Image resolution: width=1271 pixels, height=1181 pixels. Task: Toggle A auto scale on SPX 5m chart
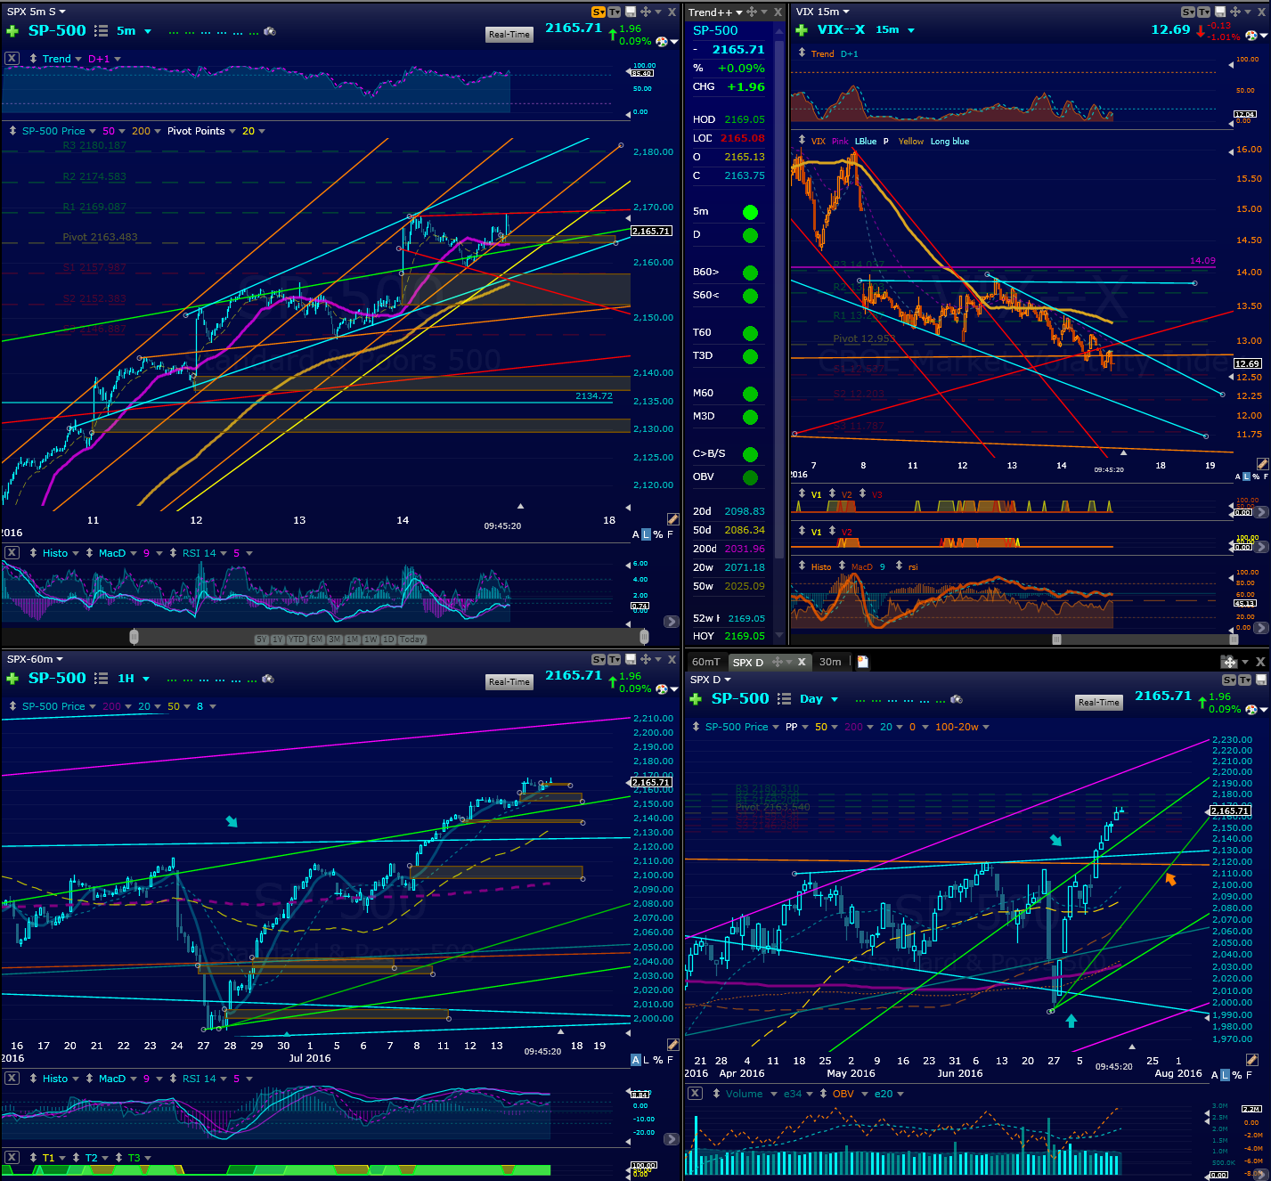coord(636,534)
